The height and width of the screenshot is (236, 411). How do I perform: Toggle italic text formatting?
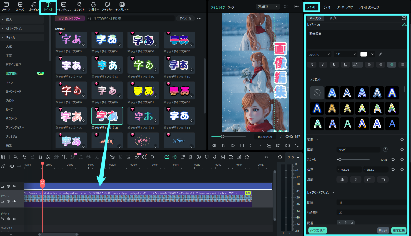click(x=323, y=65)
